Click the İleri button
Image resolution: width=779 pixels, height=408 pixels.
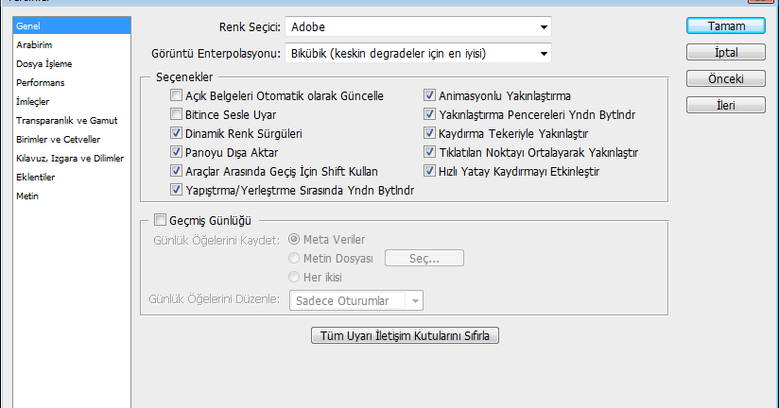[725, 104]
